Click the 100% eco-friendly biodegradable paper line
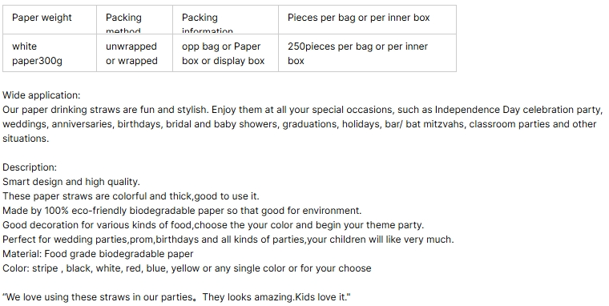Viewport: 609px width, 306px height. pos(182,211)
